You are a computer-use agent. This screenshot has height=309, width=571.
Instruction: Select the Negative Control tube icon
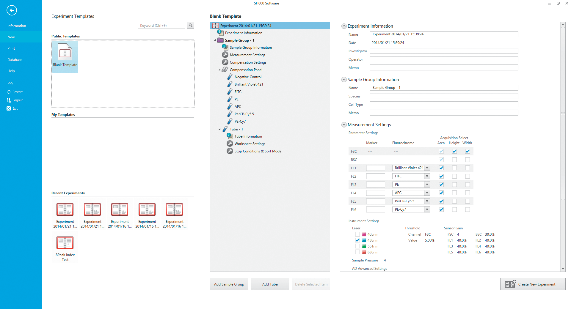point(230,77)
